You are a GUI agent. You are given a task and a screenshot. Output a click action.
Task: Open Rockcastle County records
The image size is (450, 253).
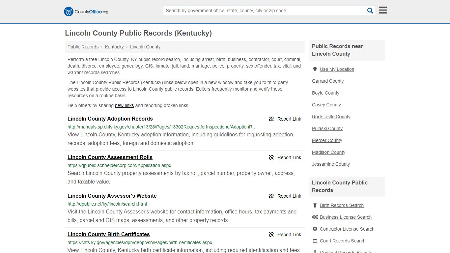(331, 117)
